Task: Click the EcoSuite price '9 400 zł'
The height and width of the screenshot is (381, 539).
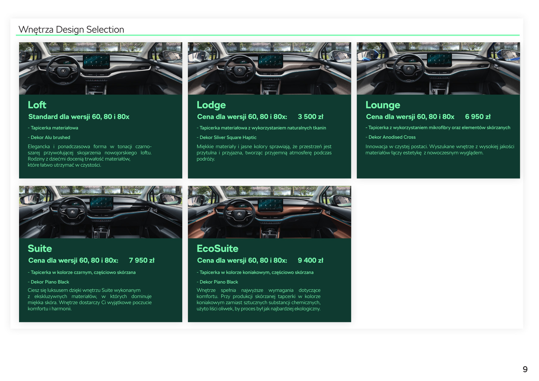Action: pyautogui.click(x=310, y=260)
